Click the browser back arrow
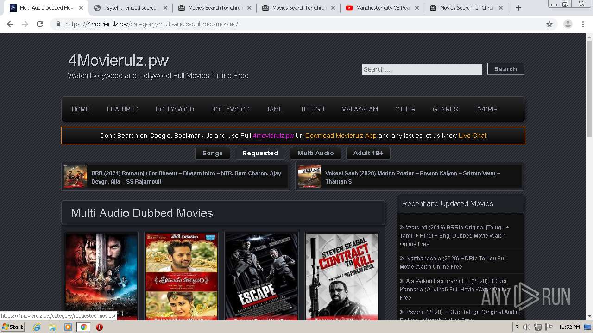The height and width of the screenshot is (333, 593). (x=10, y=24)
